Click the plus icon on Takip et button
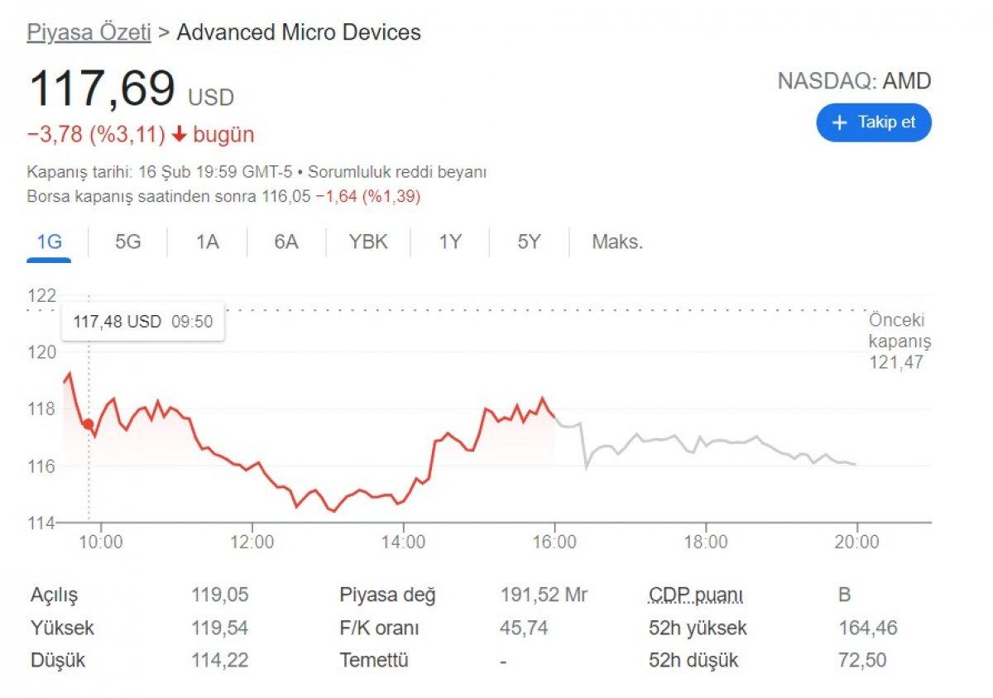This screenshot has width=993, height=698. tap(840, 122)
